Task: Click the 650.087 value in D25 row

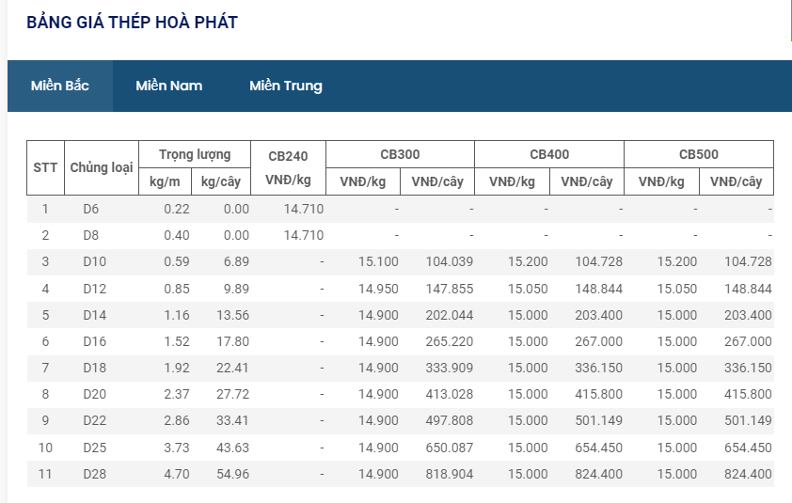Action: pos(450,448)
